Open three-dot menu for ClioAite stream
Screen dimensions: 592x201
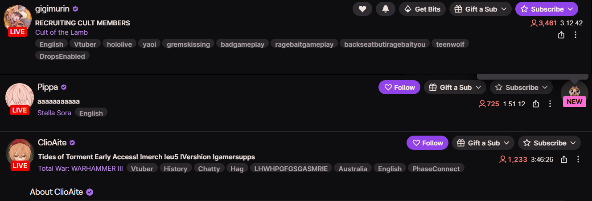(x=578, y=159)
